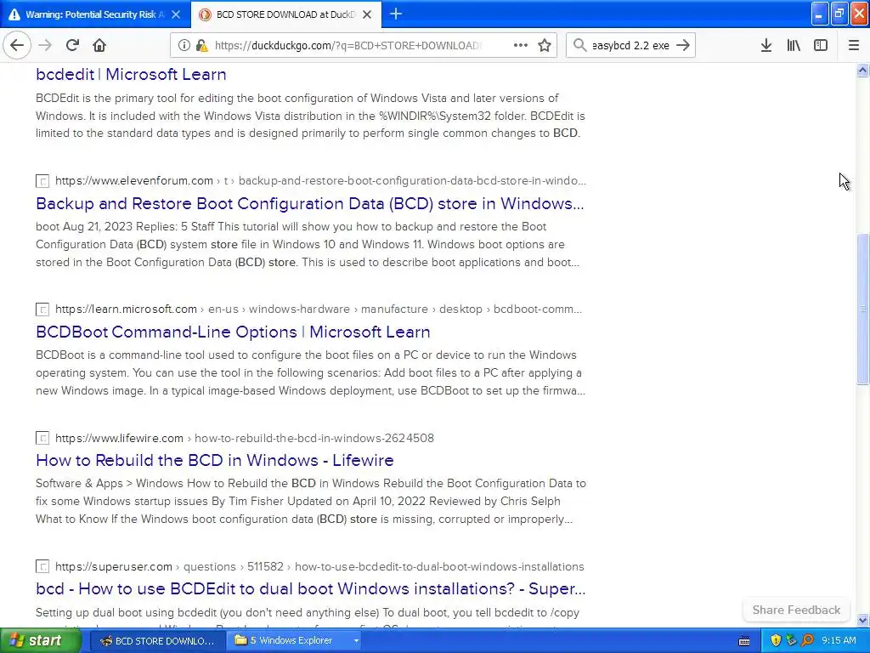Click the on-screen keyboard tray icon

click(x=744, y=641)
